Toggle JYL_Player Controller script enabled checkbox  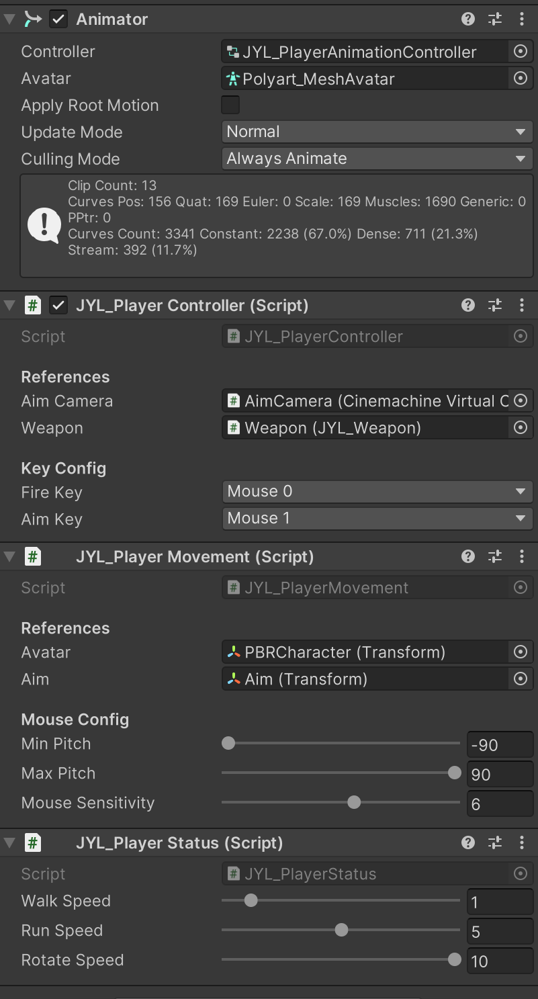pyautogui.click(x=59, y=306)
